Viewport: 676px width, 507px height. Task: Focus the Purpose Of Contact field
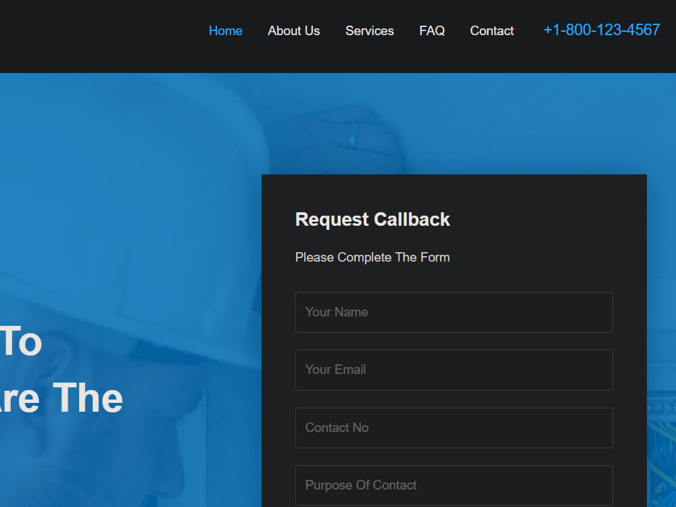(x=454, y=485)
